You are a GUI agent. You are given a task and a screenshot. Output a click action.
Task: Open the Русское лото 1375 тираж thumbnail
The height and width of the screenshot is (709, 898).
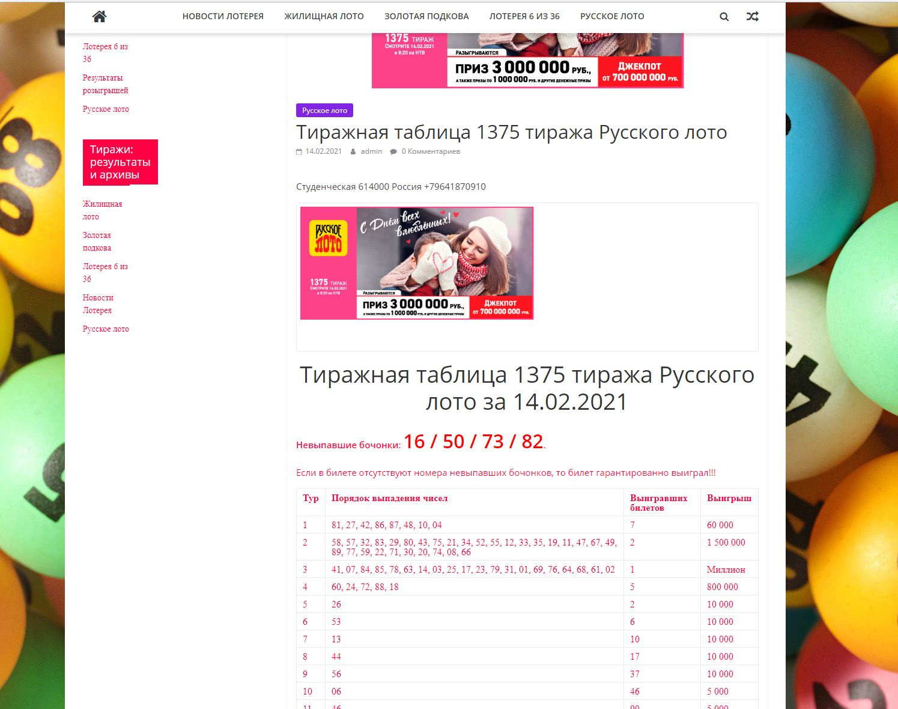[x=417, y=263]
